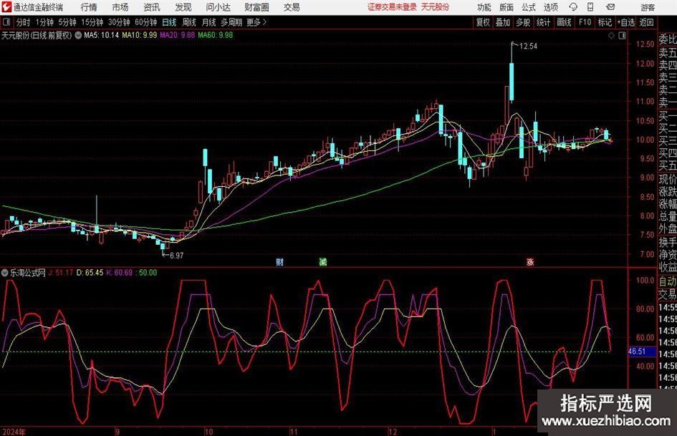Open the 交易 menu
The height and width of the screenshot is (436, 677).
tap(292, 7)
